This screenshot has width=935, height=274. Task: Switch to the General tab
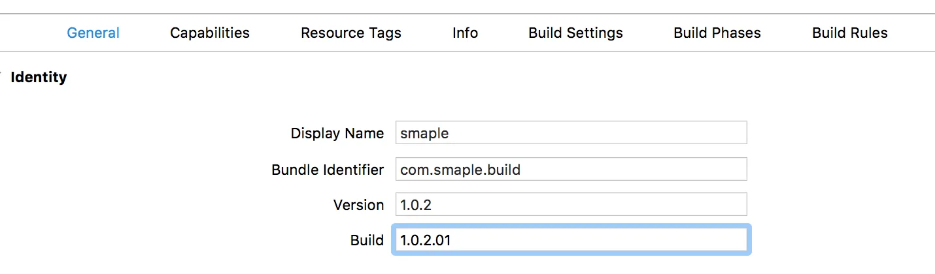pos(93,33)
